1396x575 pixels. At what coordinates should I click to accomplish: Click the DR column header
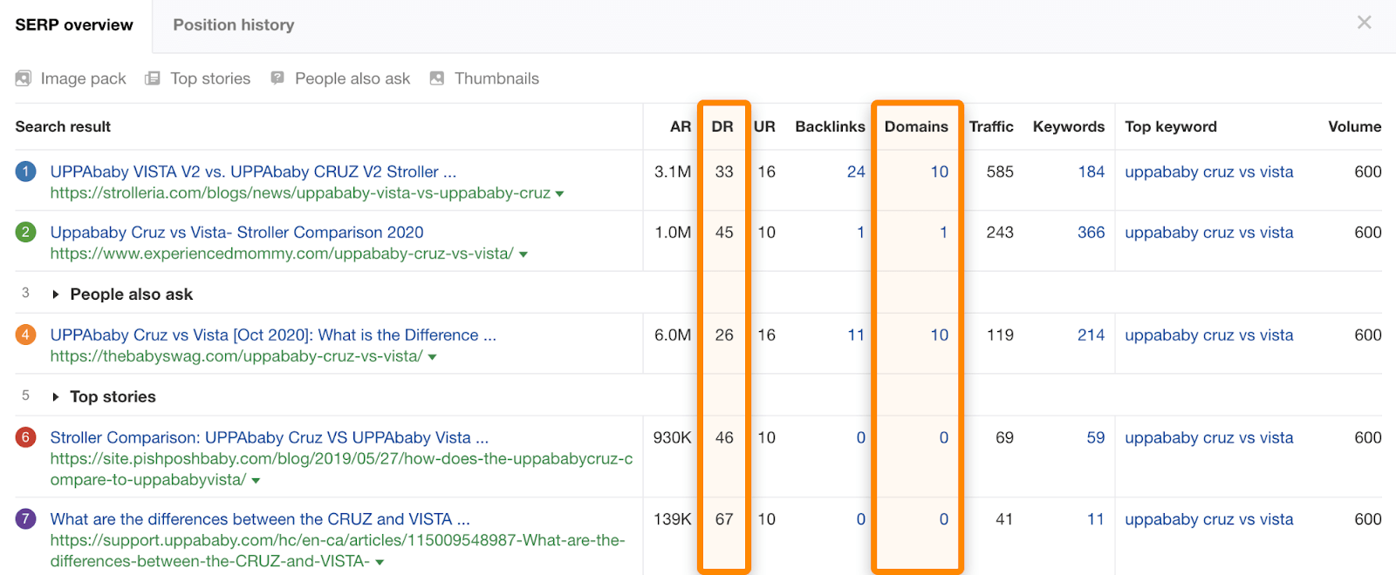(x=722, y=126)
